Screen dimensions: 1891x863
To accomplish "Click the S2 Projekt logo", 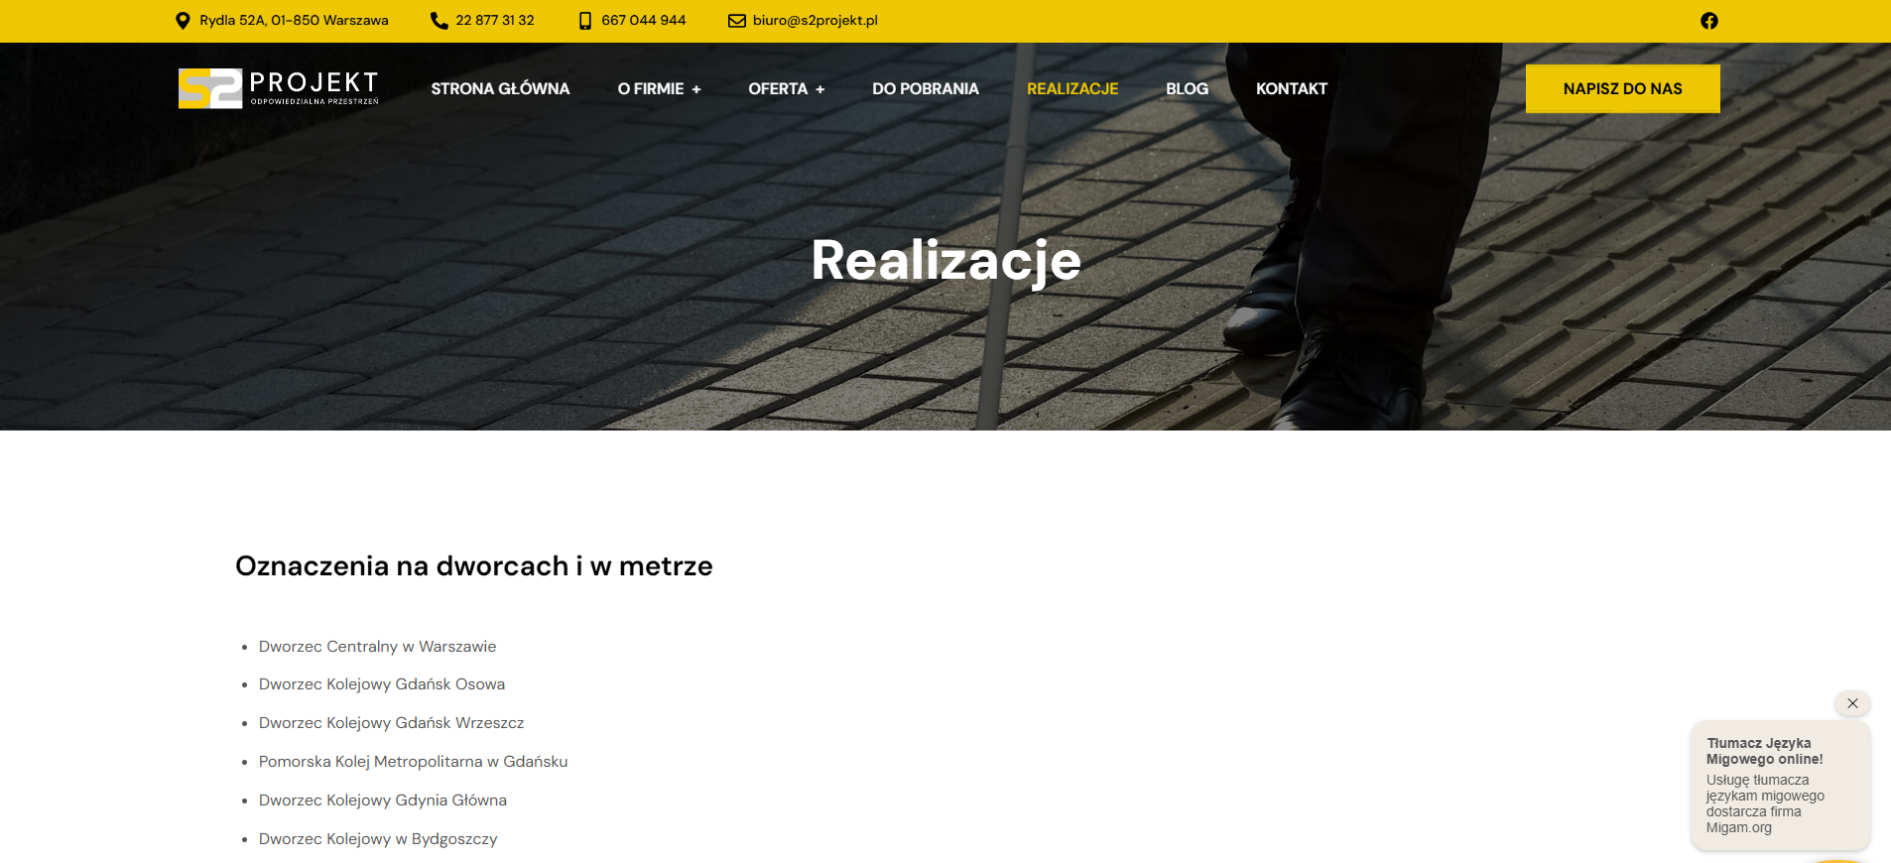I will (279, 88).
